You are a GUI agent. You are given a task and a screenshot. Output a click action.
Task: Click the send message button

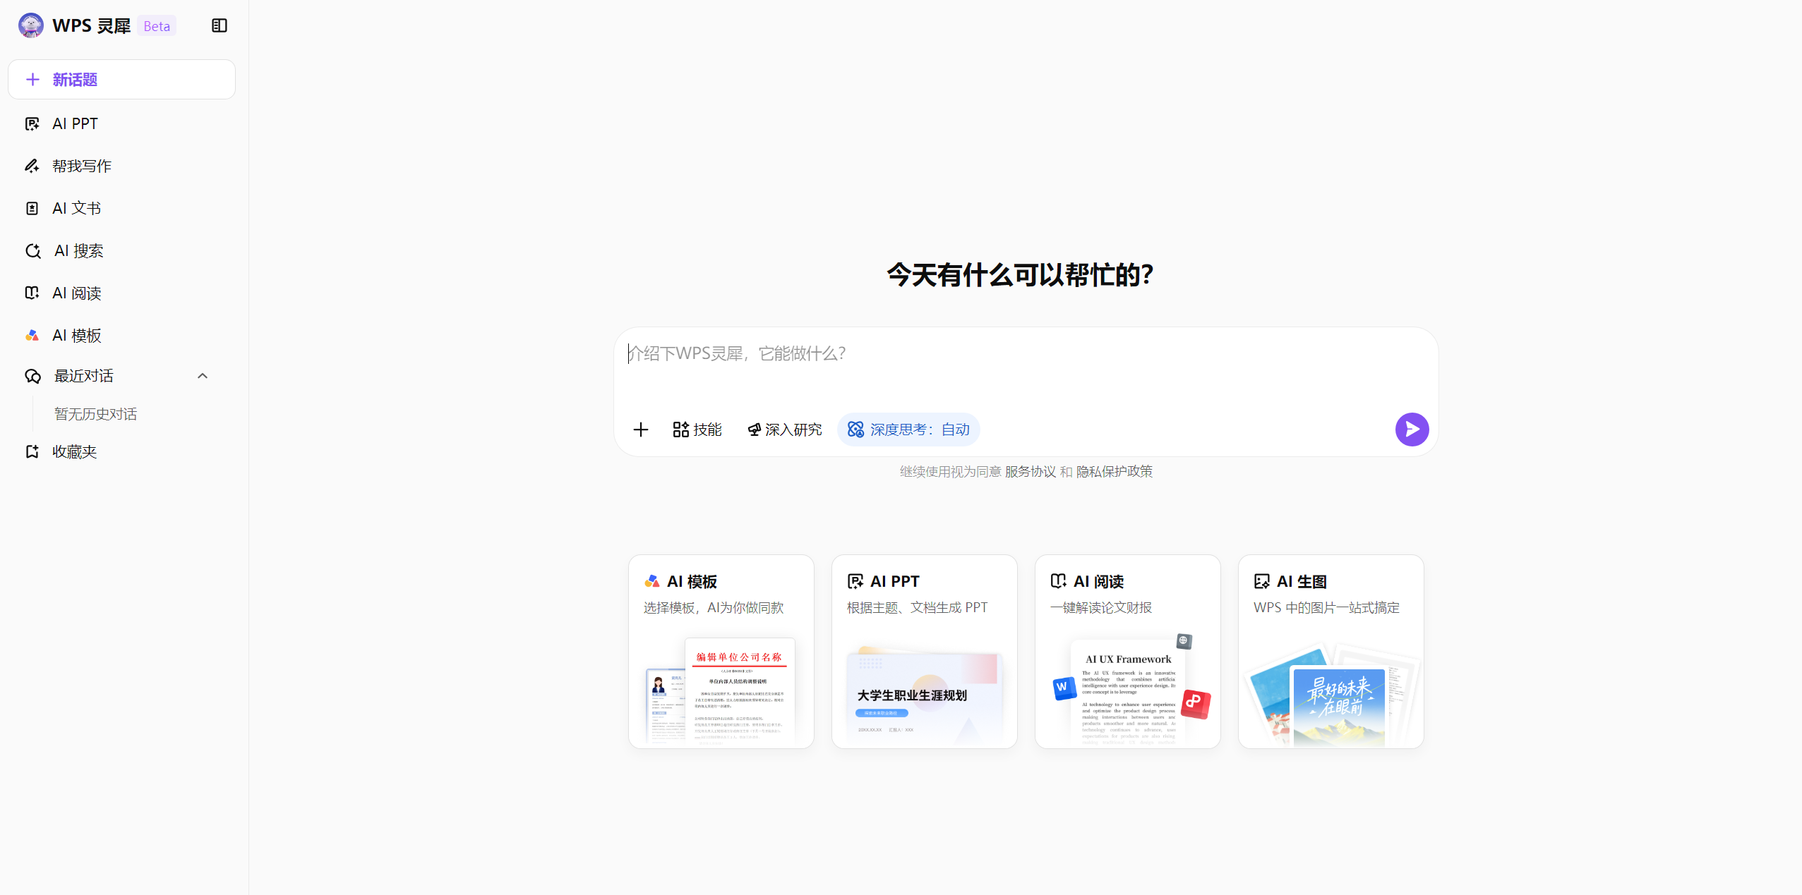(x=1411, y=429)
